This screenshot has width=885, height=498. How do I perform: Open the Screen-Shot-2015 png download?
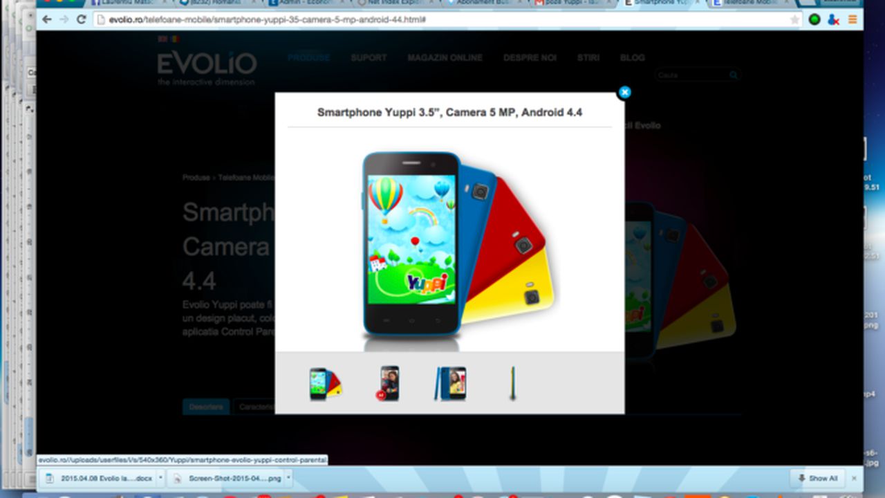click(227, 478)
